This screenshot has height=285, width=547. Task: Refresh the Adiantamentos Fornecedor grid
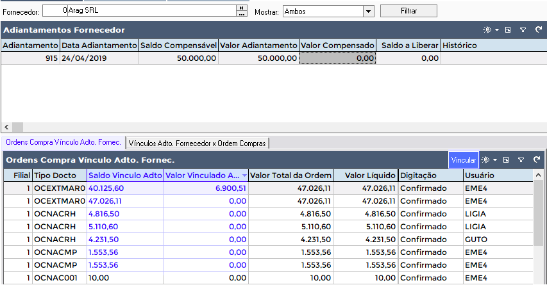click(539, 29)
